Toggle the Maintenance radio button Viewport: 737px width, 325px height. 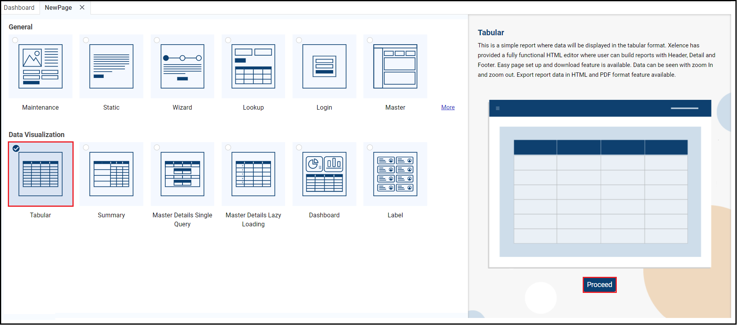point(15,40)
